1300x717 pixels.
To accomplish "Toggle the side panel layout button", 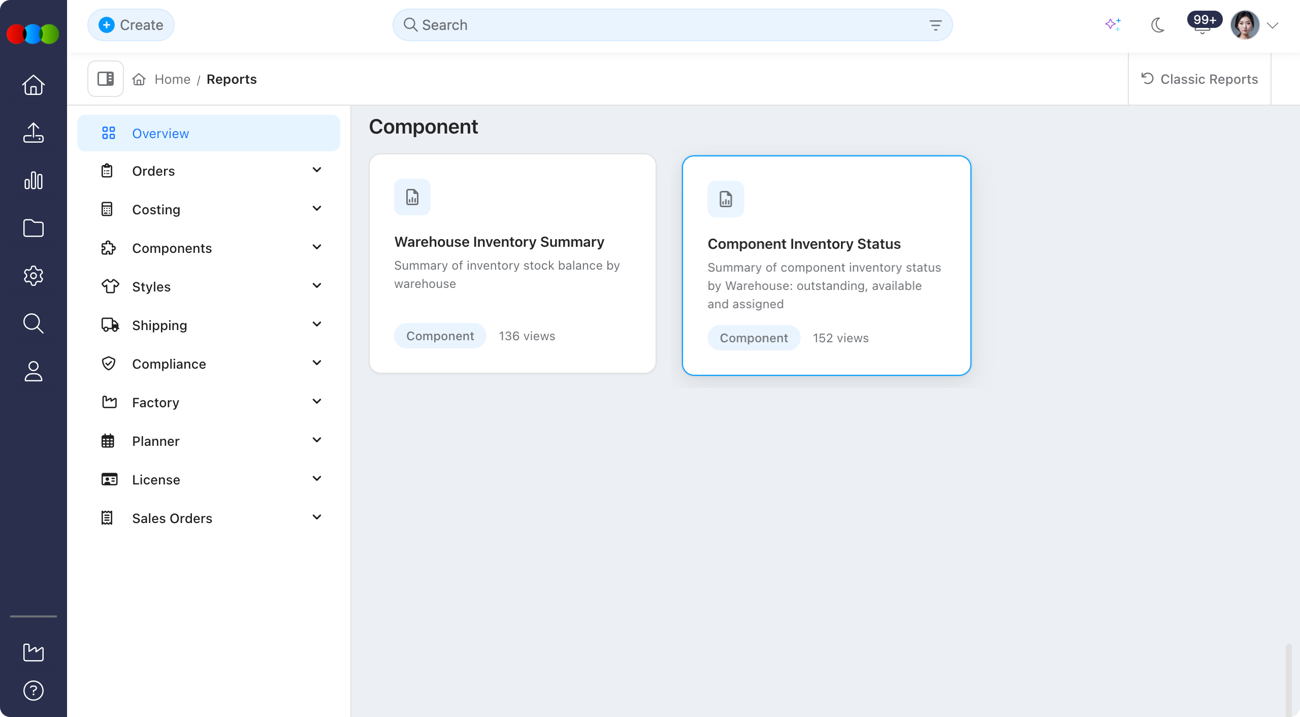I will point(106,79).
